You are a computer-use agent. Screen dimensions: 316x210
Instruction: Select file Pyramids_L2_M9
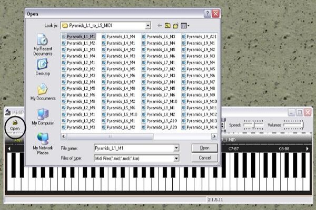point(78,108)
